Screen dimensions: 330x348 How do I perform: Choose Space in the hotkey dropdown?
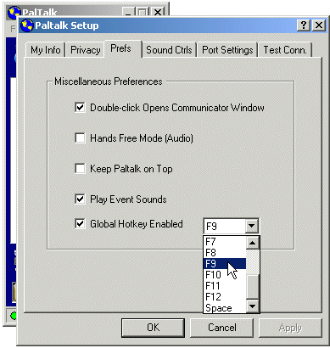point(225,308)
